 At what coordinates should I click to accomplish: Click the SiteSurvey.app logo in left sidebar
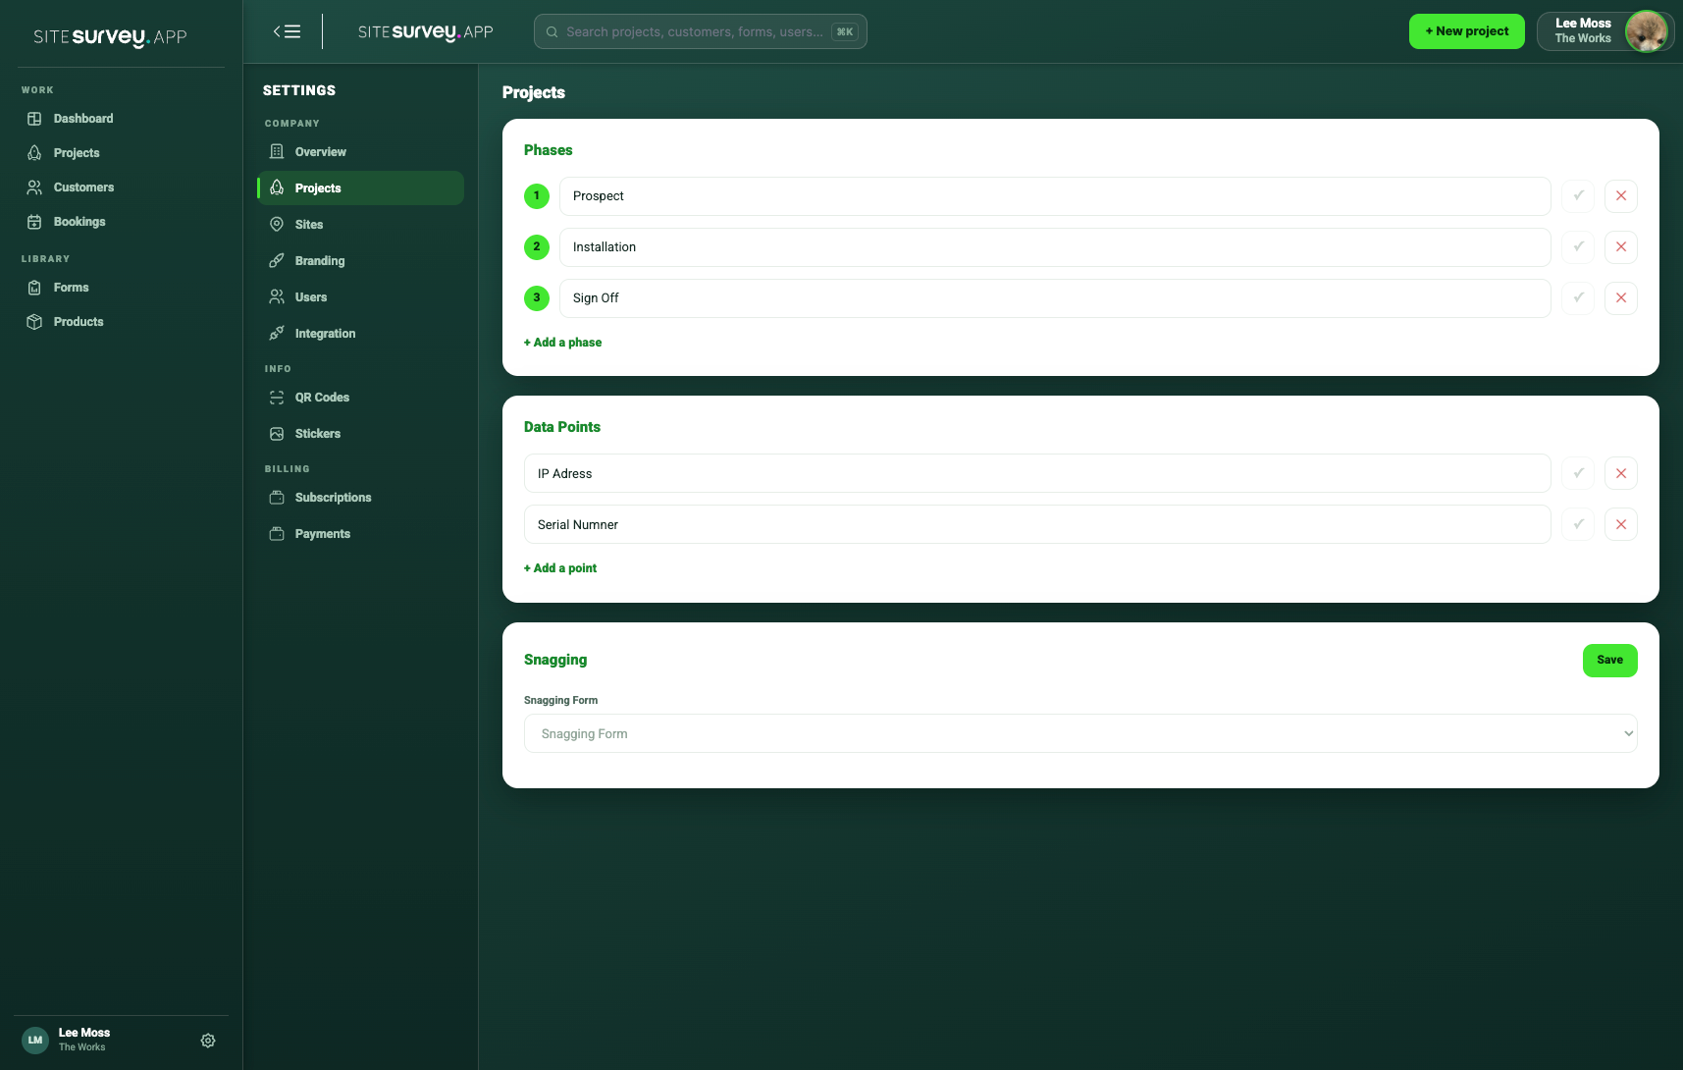point(110,37)
